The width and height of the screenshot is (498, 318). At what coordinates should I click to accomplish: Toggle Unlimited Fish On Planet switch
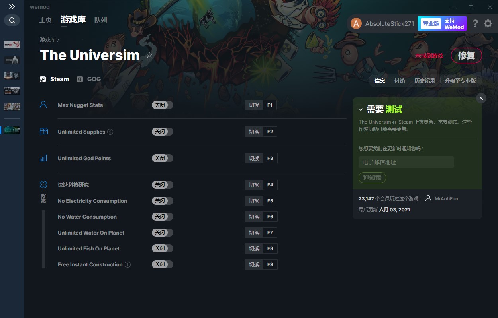pos(163,248)
